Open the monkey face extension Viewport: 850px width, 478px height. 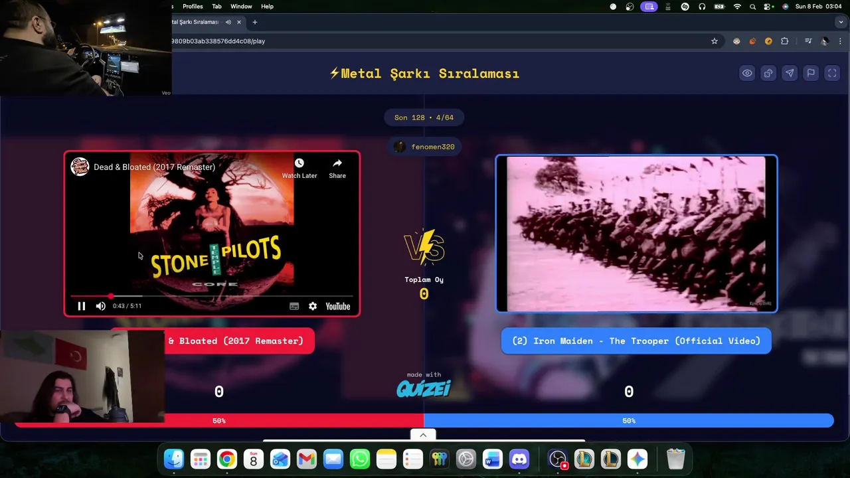(x=736, y=41)
